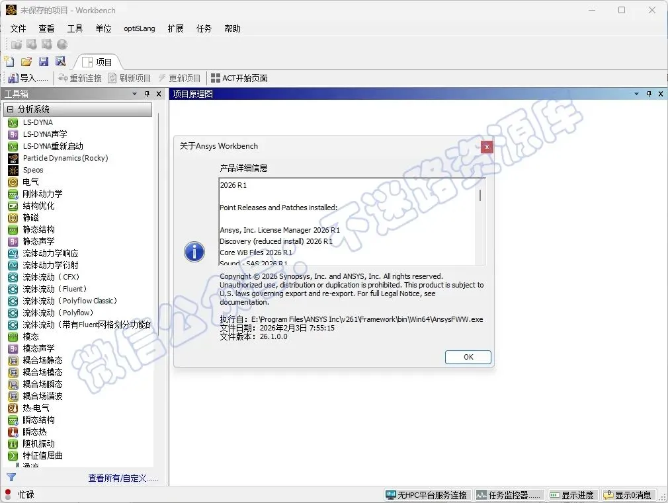Click the Reconnect (重新连接) button

[x=80, y=78]
